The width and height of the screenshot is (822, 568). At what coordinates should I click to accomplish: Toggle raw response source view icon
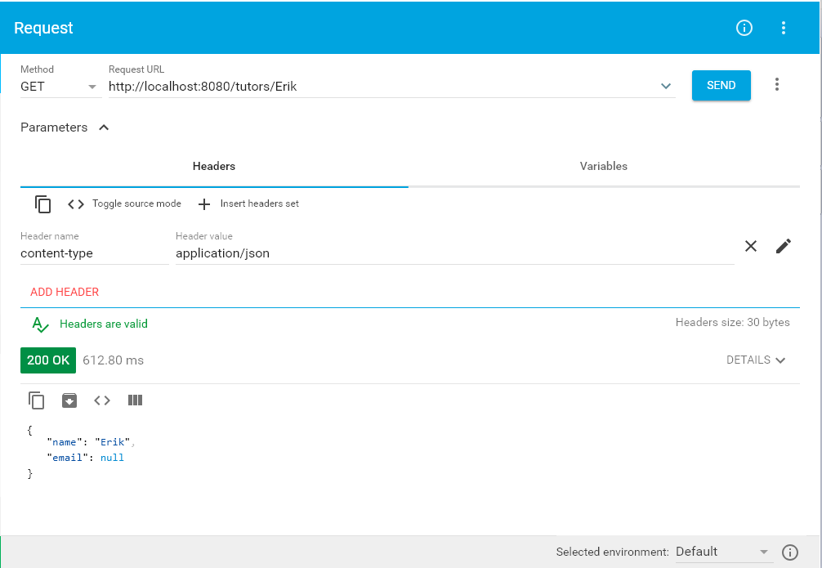[x=102, y=400]
